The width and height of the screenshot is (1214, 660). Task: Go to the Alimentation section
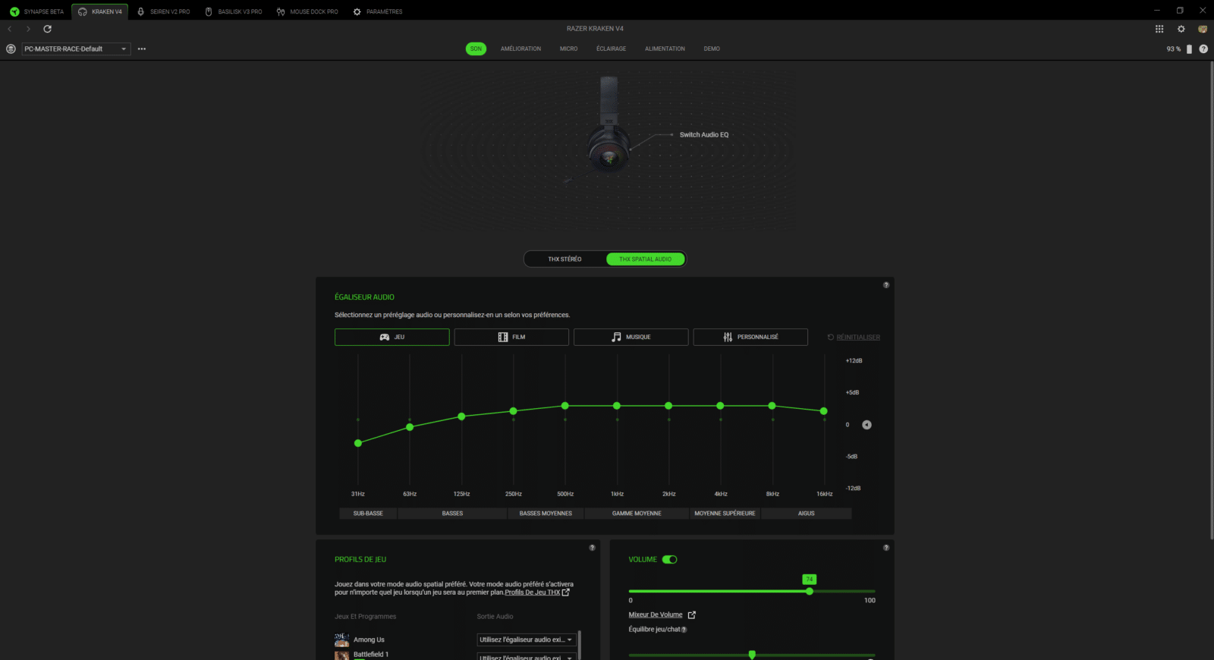[x=665, y=49]
